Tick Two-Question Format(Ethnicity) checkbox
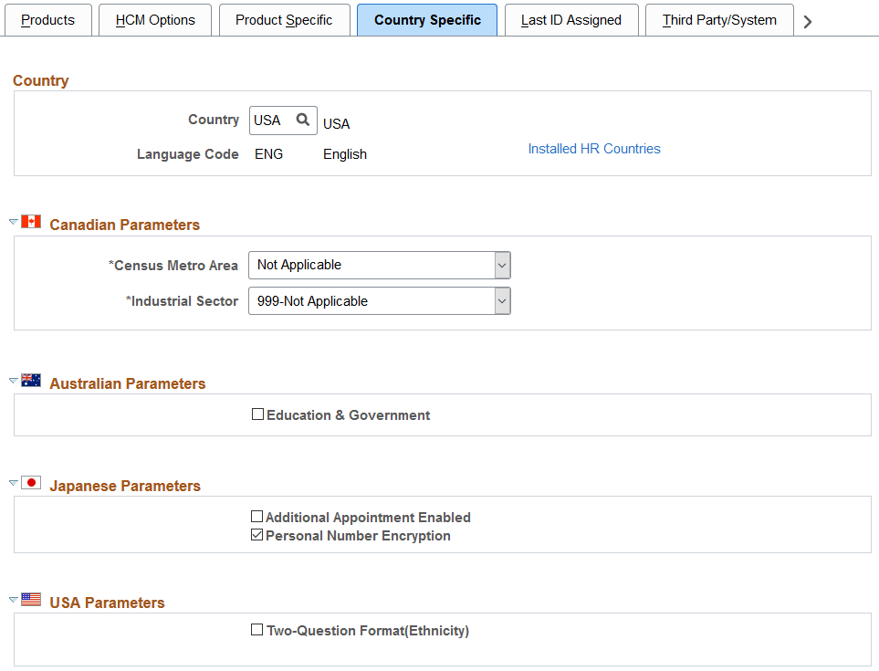879x671 pixels. pos(256,630)
